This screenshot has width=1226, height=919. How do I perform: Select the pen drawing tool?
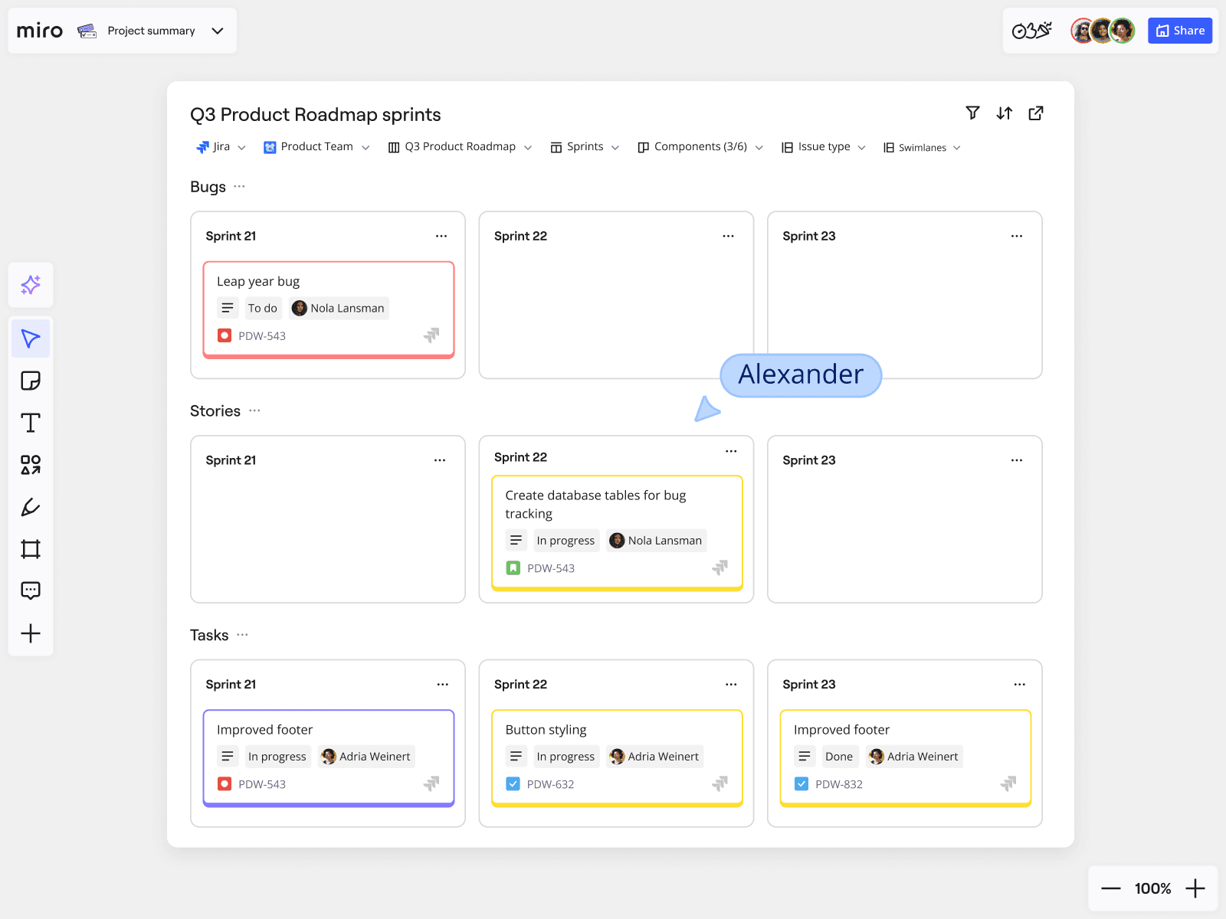click(x=31, y=507)
